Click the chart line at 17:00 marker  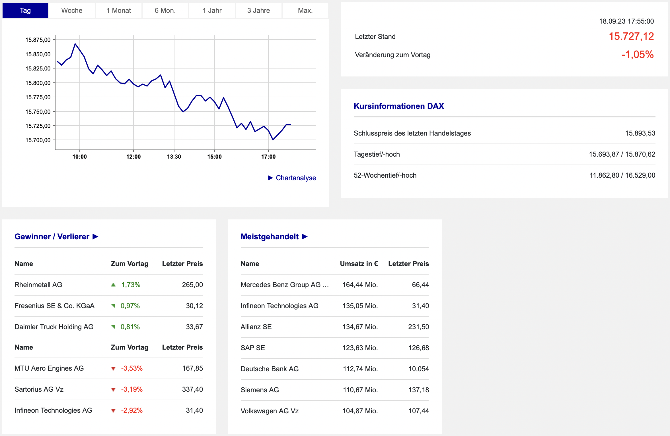point(268,131)
